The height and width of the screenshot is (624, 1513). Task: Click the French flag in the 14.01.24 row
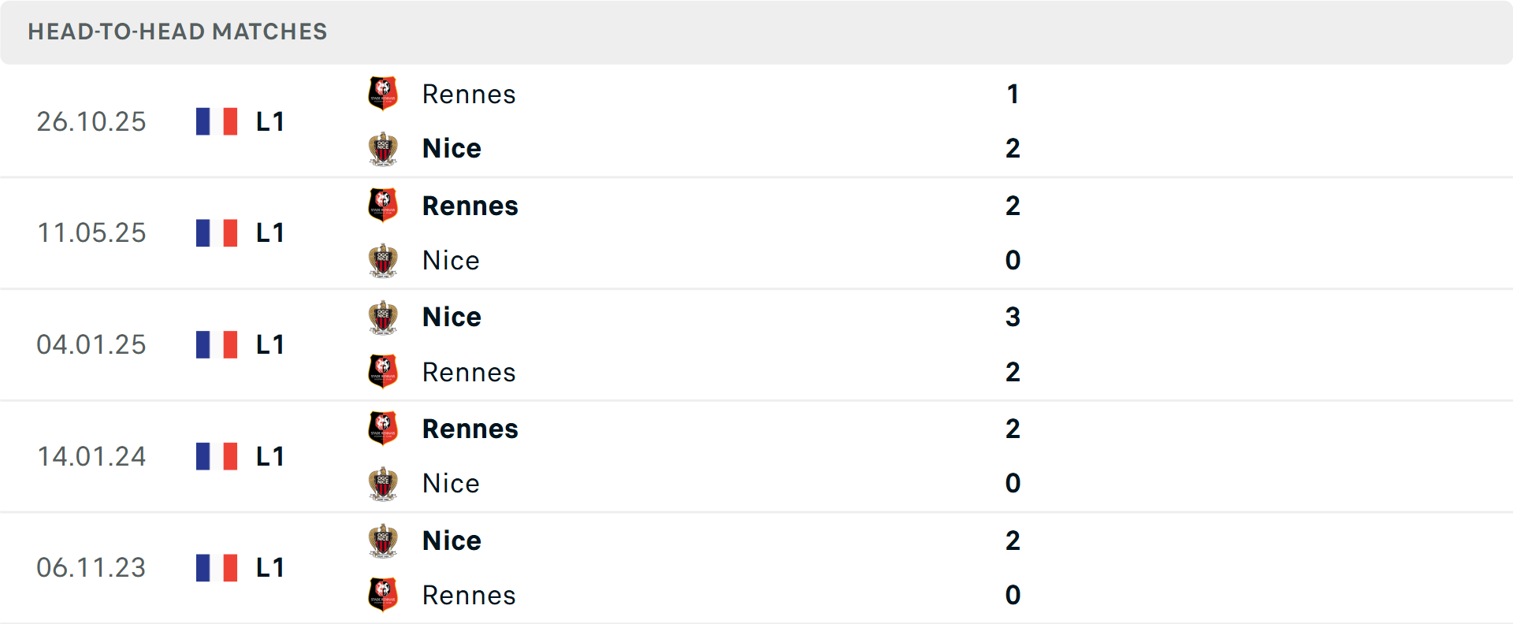(x=216, y=456)
